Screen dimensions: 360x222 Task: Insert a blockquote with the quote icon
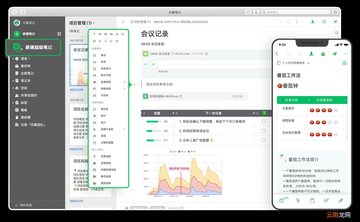point(117,34)
